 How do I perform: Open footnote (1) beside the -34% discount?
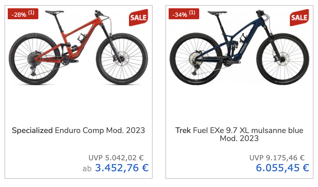192,13
